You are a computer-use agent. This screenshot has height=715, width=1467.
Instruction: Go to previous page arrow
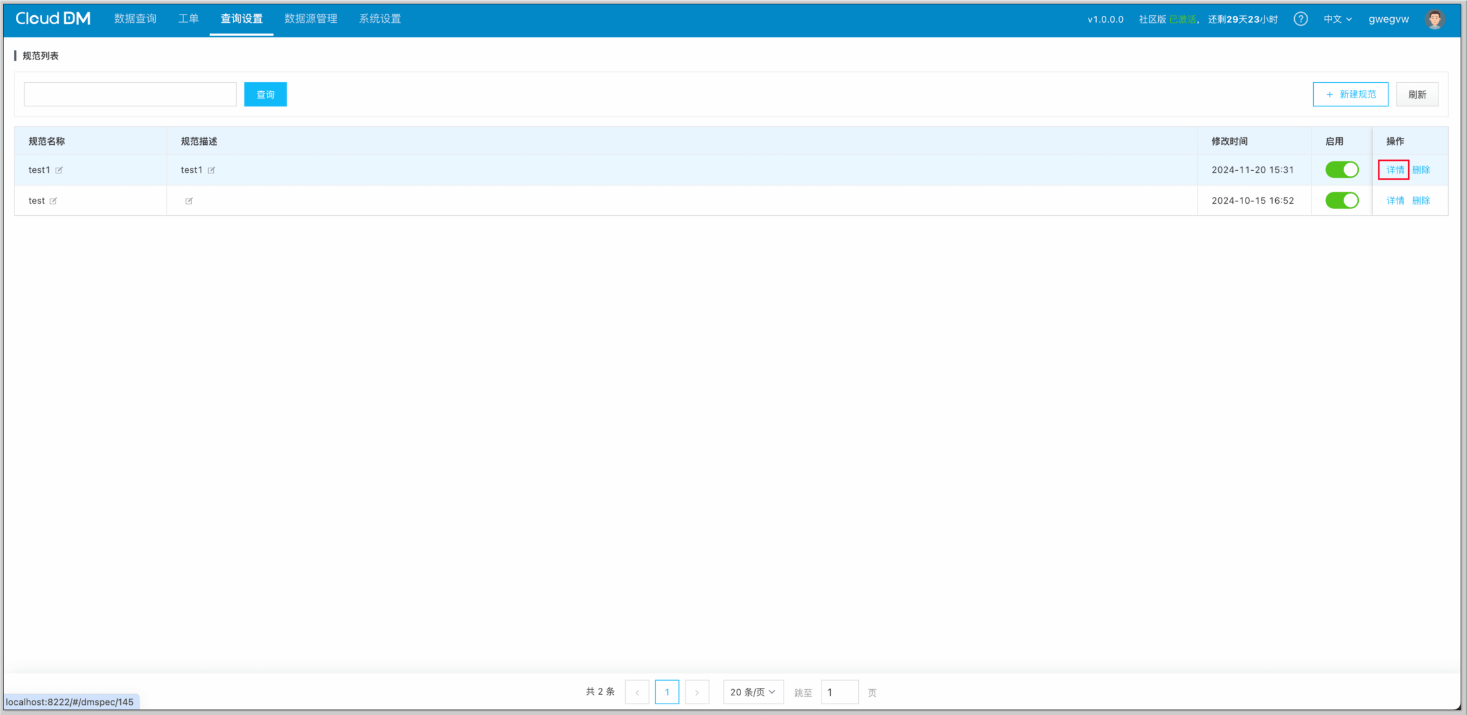(x=637, y=692)
